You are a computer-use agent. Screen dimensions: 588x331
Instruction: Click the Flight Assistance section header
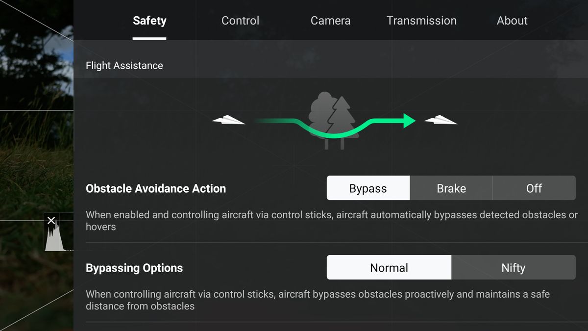pos(124,66)
